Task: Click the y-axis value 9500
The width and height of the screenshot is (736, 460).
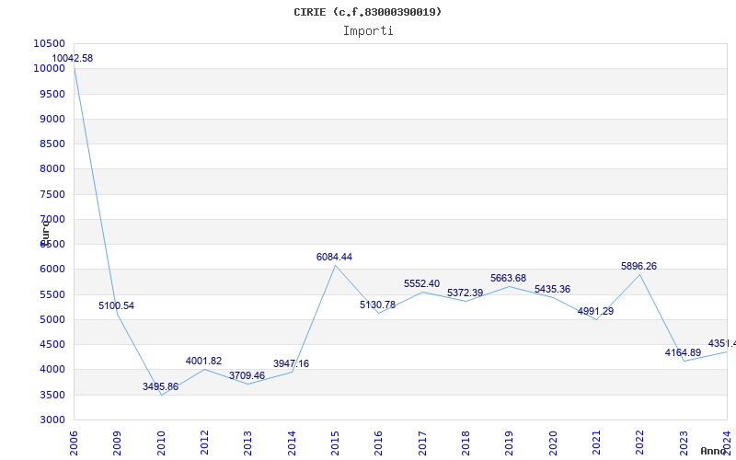Action: [52, 94]
